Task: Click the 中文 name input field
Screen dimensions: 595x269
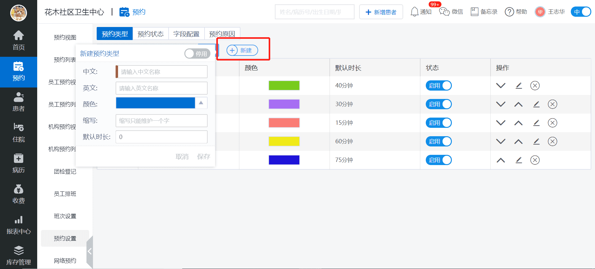Action: pos(162,72)
